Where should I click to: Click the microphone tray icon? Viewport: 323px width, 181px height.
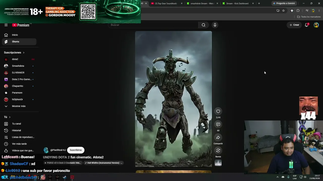[x=288, y=177]
